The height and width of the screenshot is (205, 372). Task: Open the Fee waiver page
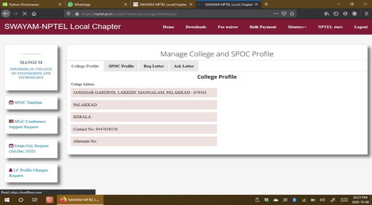pos(228,27)
